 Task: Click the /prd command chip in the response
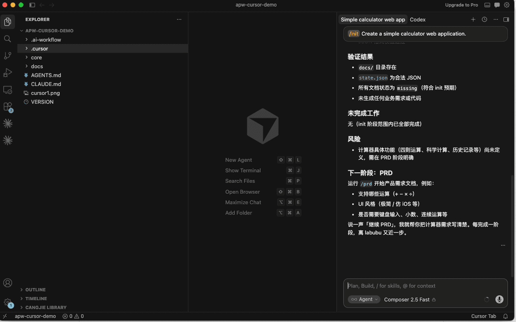366,184
